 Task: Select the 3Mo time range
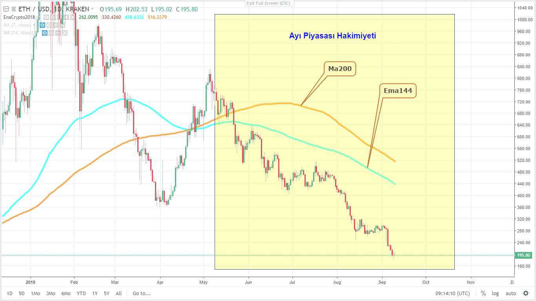click(51, 293)
